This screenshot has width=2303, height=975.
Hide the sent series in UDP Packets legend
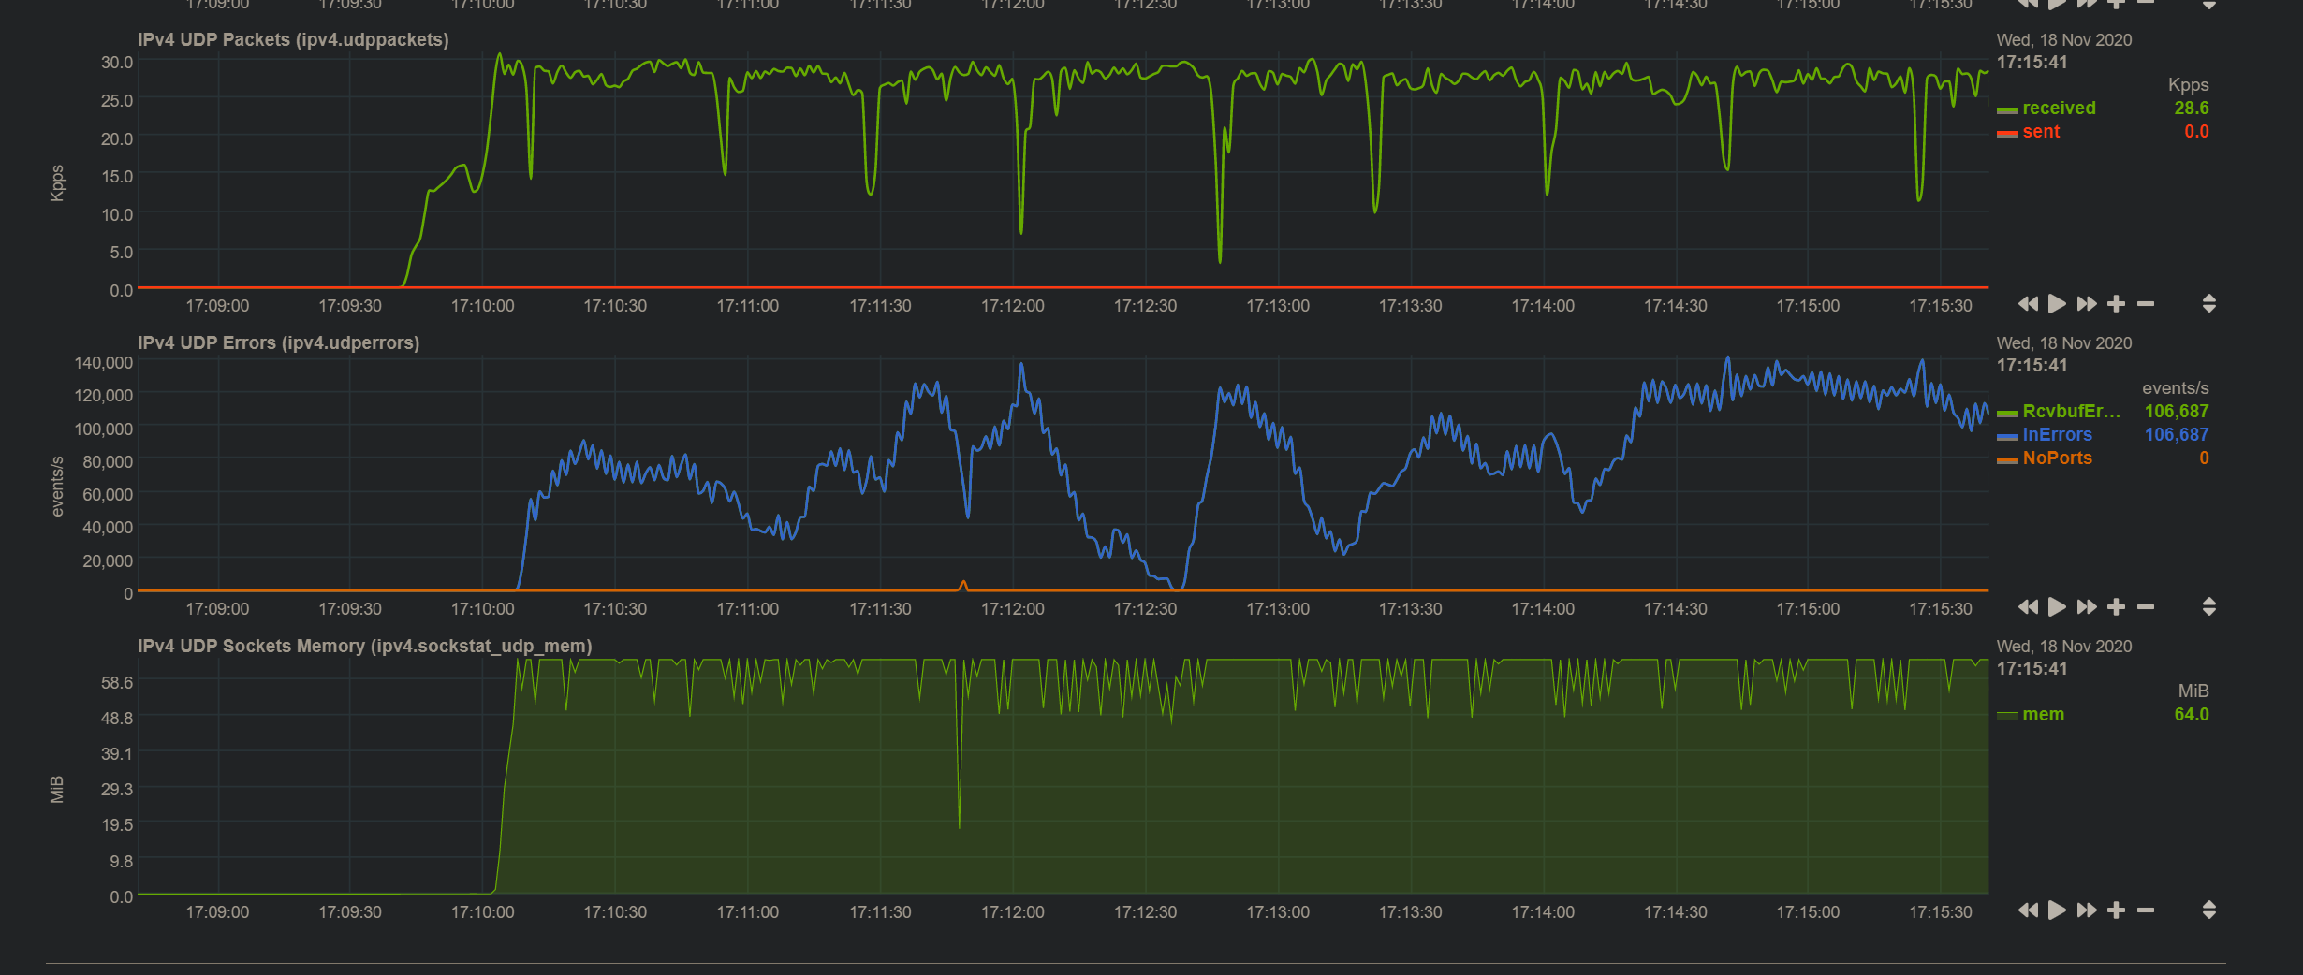[2041, 131]
